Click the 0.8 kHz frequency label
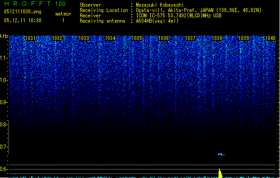This screenshot has height=178, width=280. click(4, 125)
